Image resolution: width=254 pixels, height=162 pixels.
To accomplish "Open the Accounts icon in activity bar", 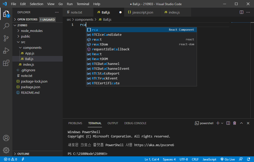I will point(6,138).
